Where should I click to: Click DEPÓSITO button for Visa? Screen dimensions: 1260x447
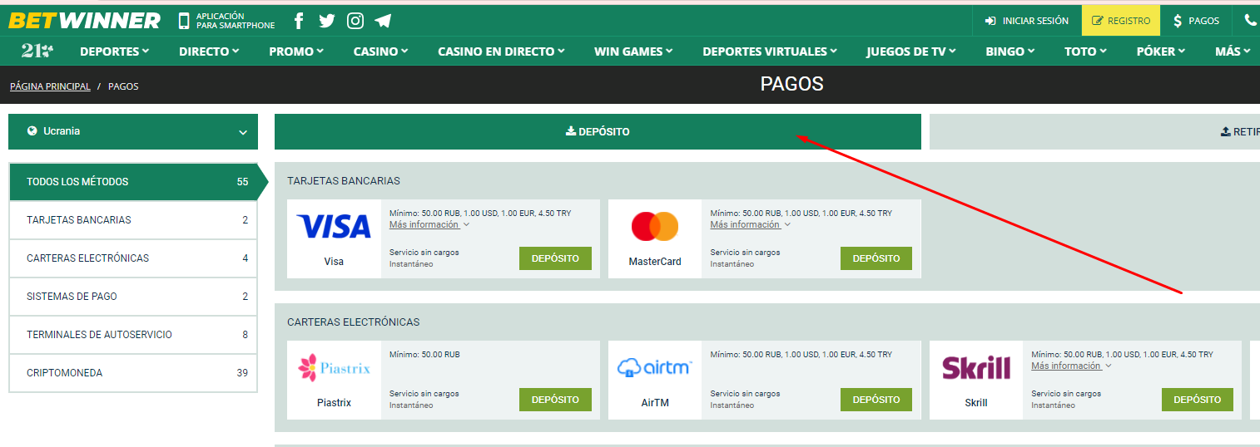point(555,258)
